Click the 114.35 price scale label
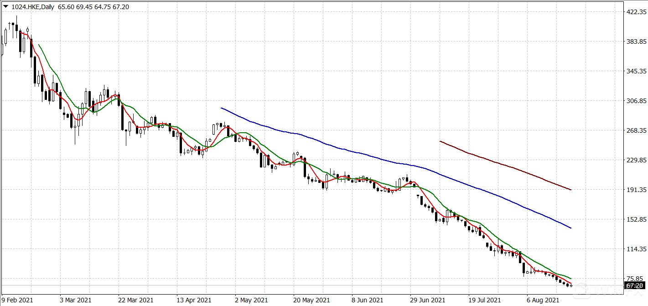648x306 pixels. [x=634, y=249]
